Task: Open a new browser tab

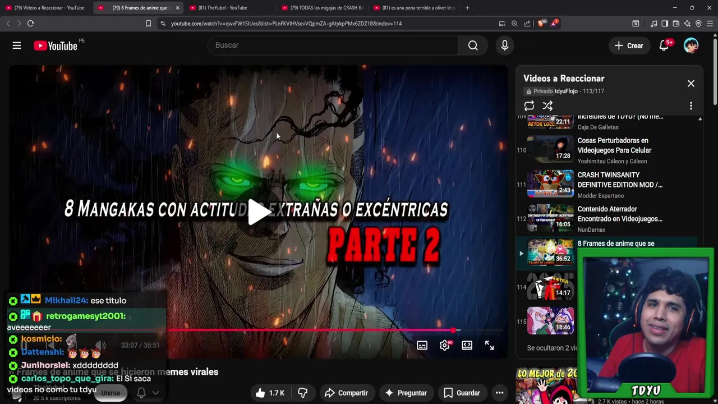Action: pyautogui.click(x=467, y=8)
